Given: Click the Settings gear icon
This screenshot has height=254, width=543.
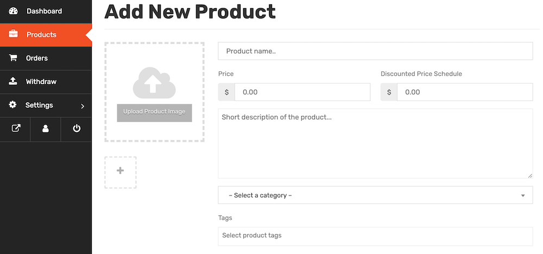Looking at the screenshot, I should coord(13,105).
